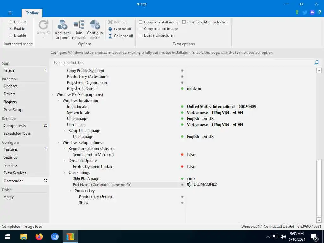Select 'Vietnamese - Tiếng Việt - vi-VN' System locale value
Viewport: 324px width, 243px height.
pos(215,113)
